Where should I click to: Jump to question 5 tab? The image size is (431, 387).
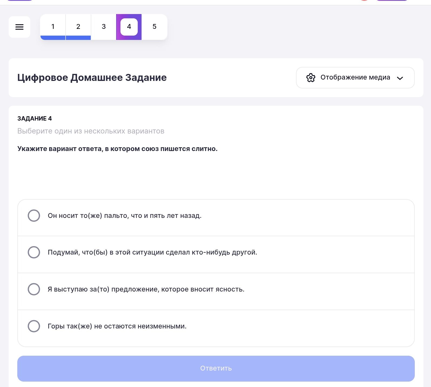[x=154, y=27]
